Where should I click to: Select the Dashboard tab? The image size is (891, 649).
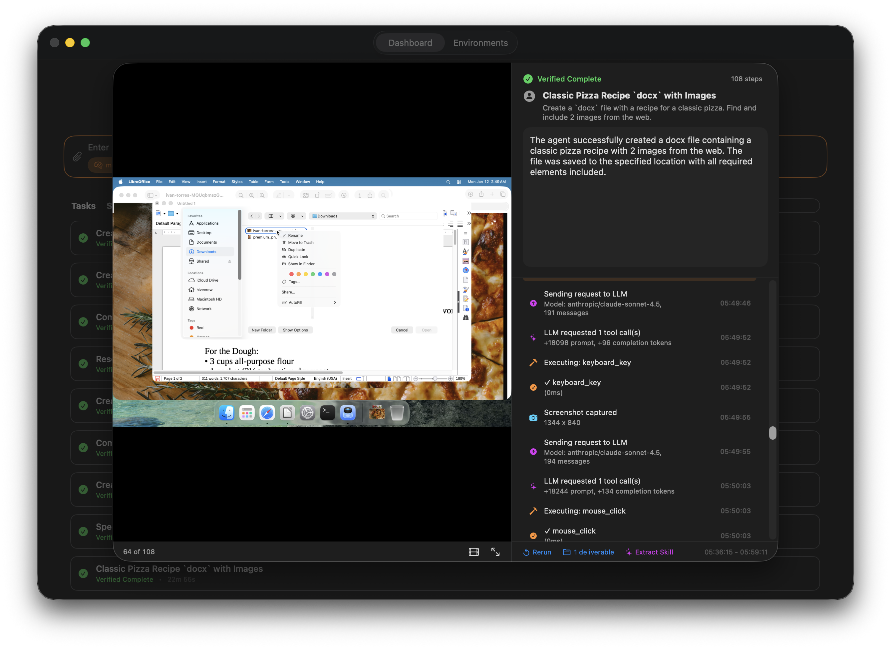pos(410,43)
